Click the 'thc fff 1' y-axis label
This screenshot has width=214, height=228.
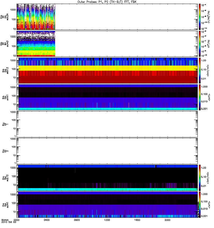tap(5, 124)
